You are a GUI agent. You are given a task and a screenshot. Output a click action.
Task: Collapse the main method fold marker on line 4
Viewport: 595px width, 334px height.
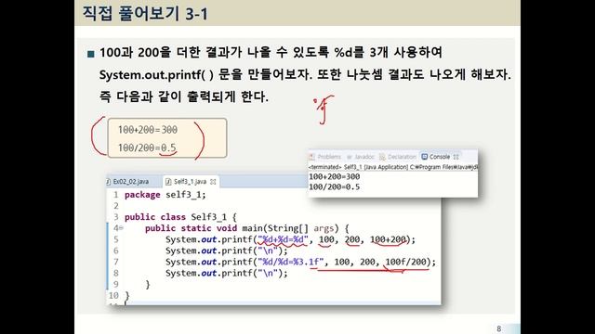pyautogui.click(x=121, y=228)
